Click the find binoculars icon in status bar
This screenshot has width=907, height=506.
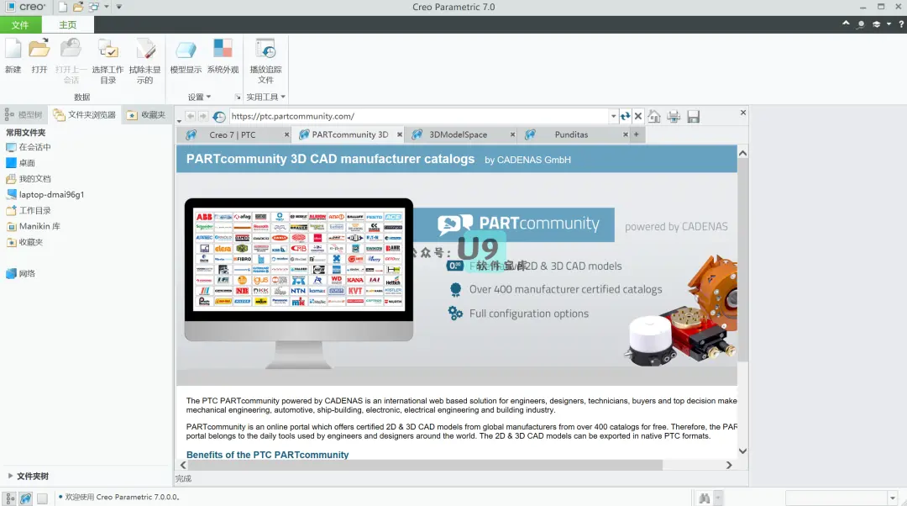(x=704, y=498)
